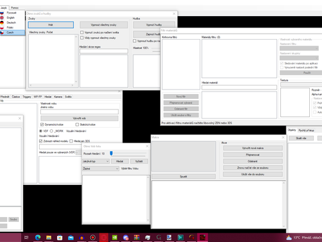The width and height of the screenshot is (322, 242).
Task: Open the green NVIDIA taskbar icon
Action: pos(114,237)
